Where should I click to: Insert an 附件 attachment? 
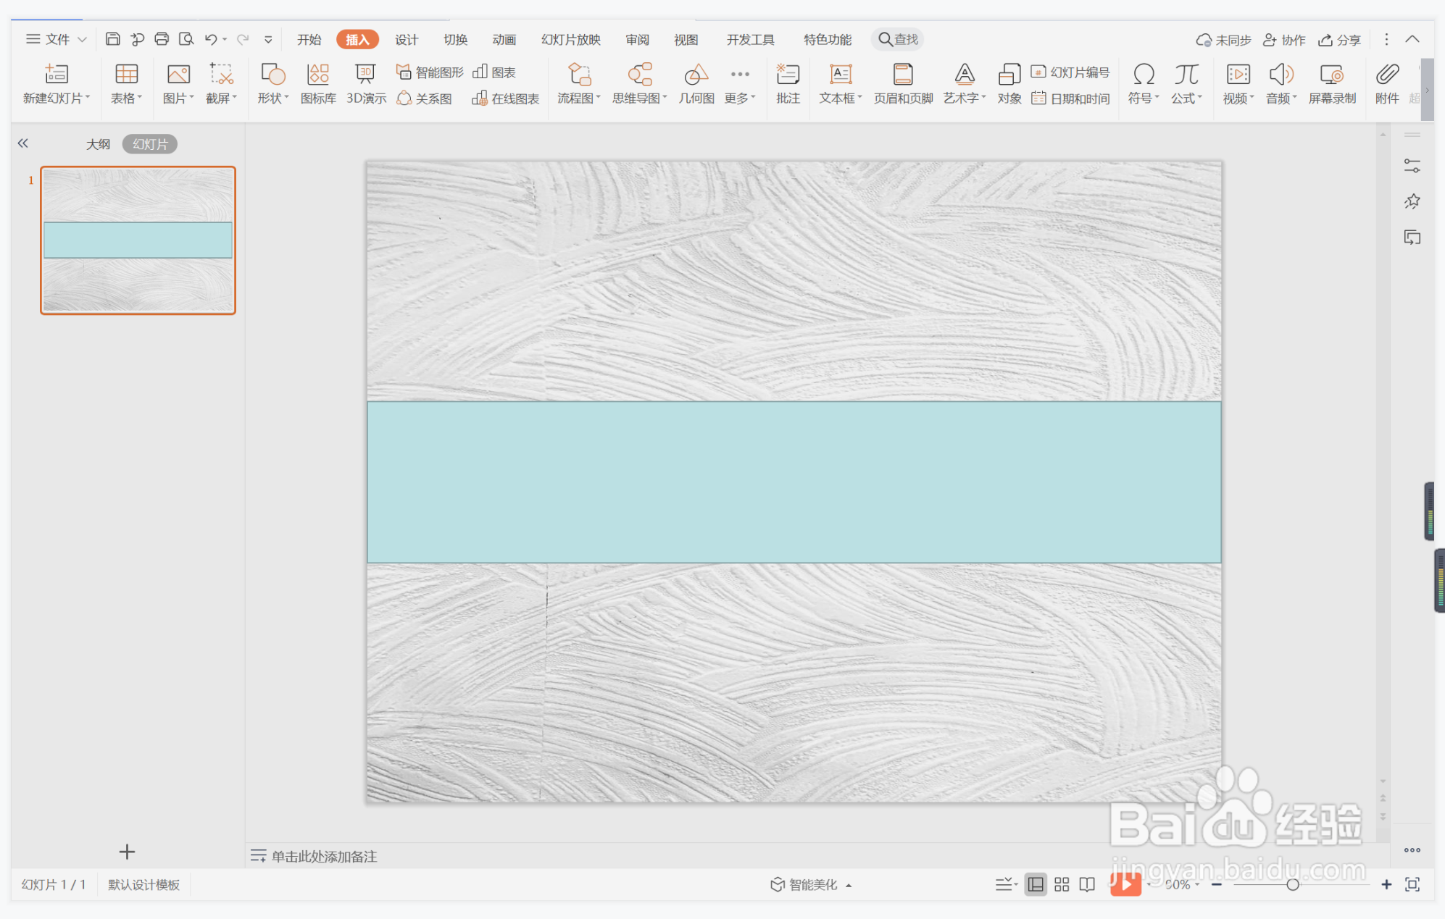(1386, 84)
